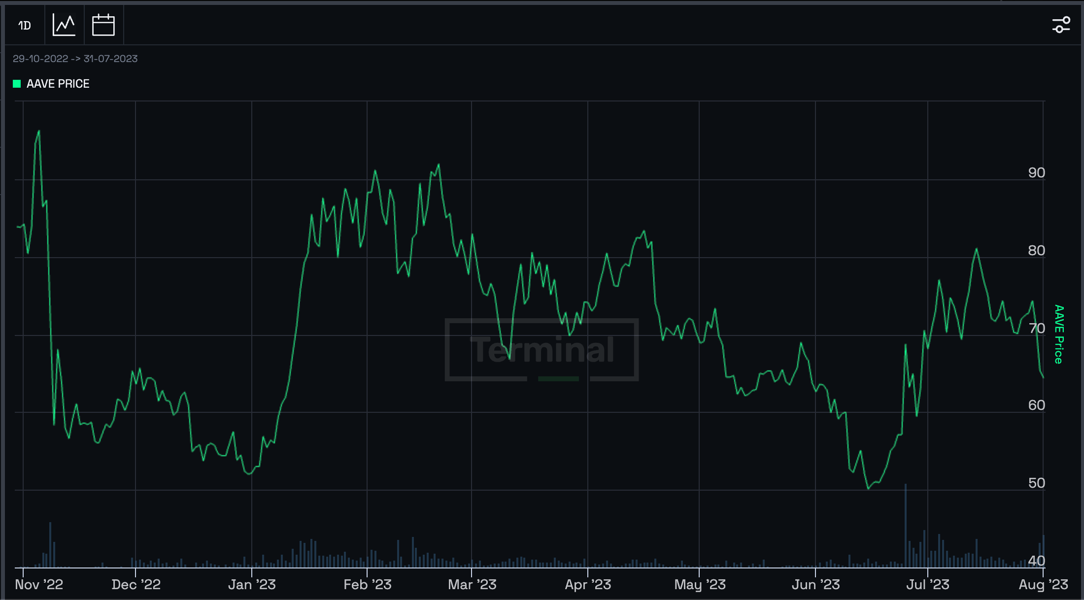Switch to the line chart type
Image resolution: width=1084 pixels, height=600 pixels.
point(64,25)
